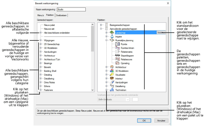Click the OK button
Image resolution: width=205 pixels, height=131 pixels.
coord(144,121)
